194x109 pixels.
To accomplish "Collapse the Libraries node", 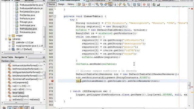I will tap(6, 39).
